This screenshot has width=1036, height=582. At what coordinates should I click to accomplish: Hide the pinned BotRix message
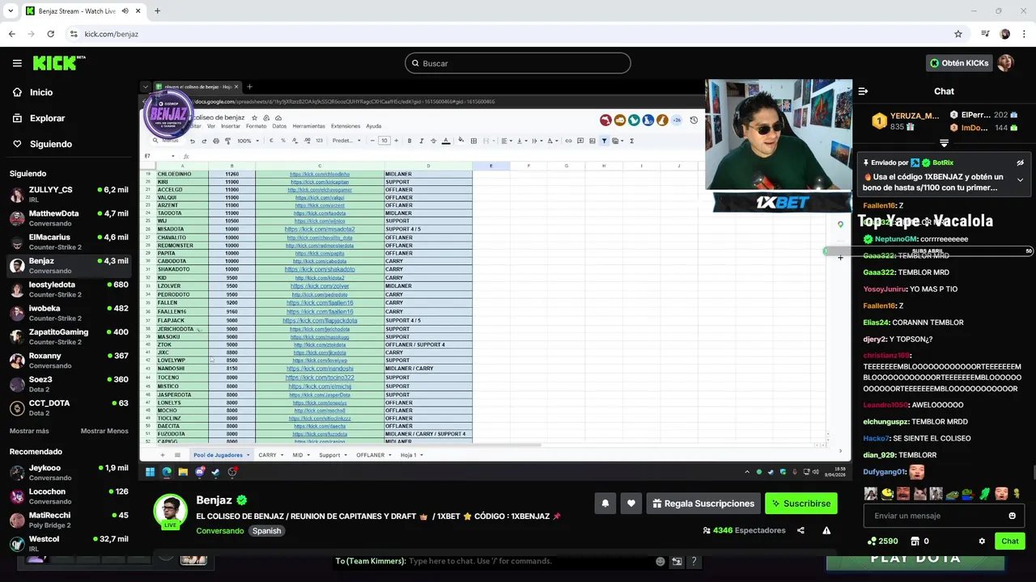[x=1020, y=162]
